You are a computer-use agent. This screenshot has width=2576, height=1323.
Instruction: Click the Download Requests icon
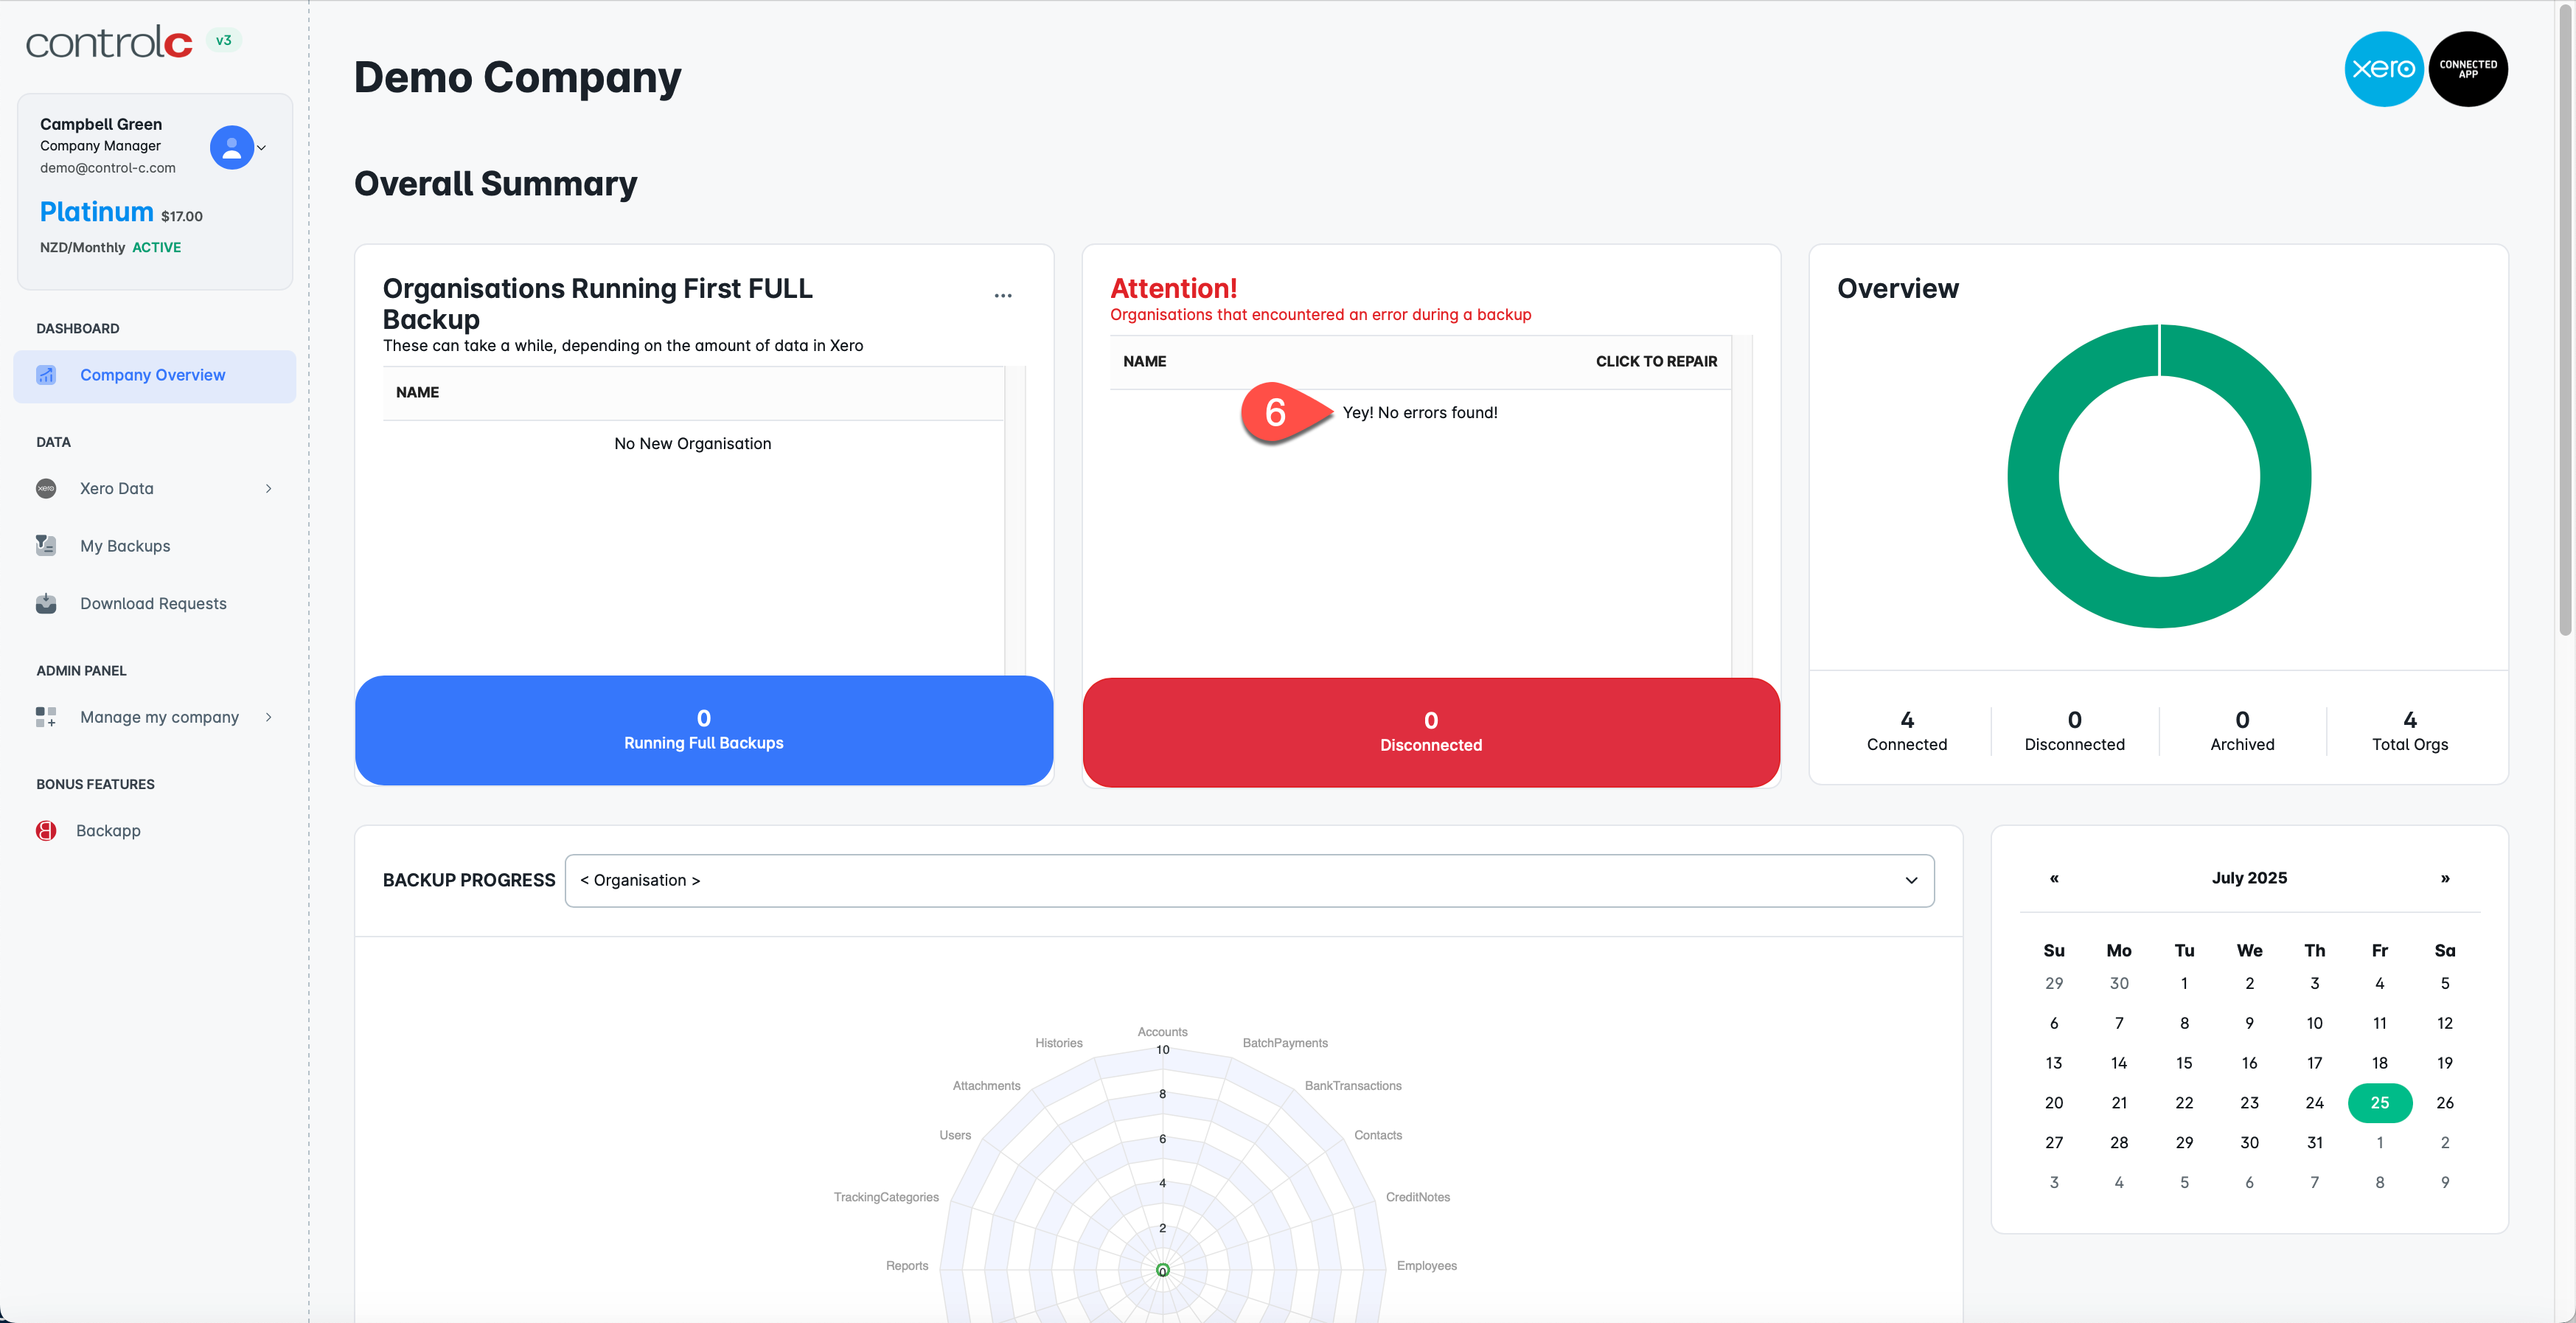46,604
